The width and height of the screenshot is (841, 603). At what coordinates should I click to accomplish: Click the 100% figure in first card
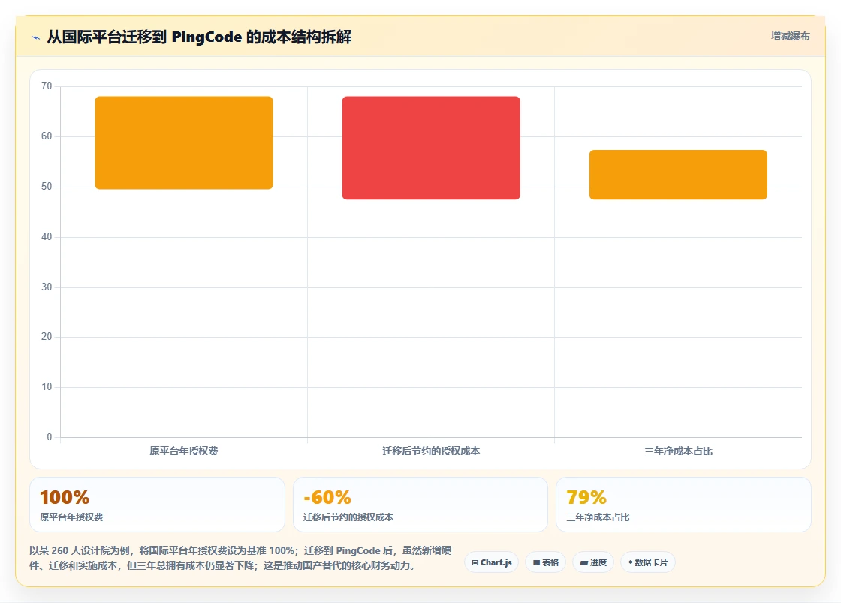[65, 497]
